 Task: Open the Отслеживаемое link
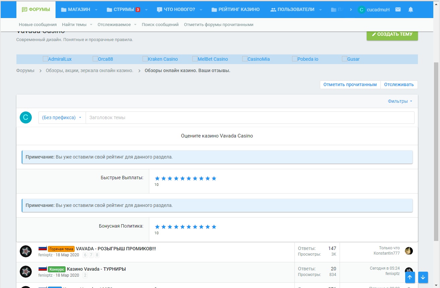pyautogui.click(x=114, y=24)
